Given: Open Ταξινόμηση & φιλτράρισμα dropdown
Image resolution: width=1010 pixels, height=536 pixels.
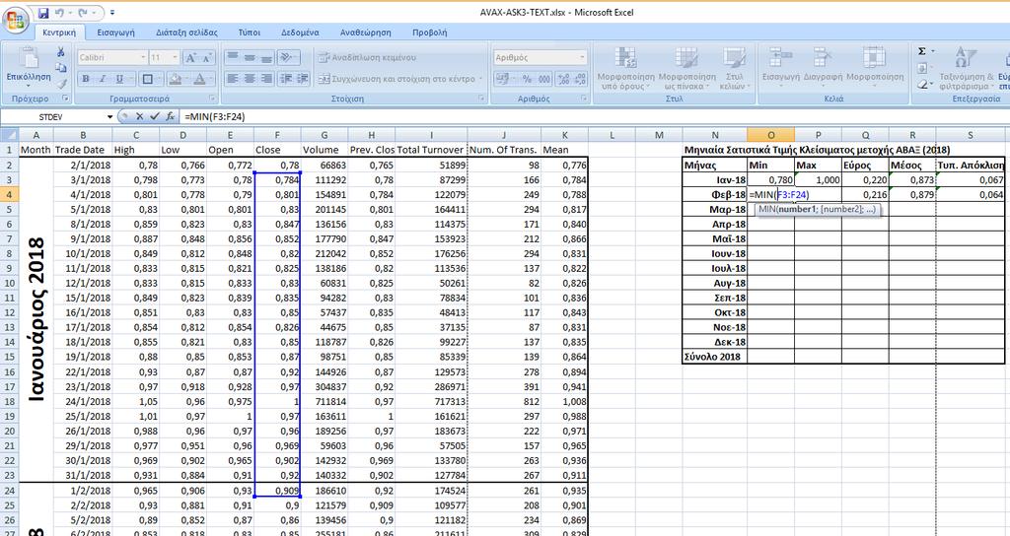Looking at the screenshot, I should click(x=965, y=69).
